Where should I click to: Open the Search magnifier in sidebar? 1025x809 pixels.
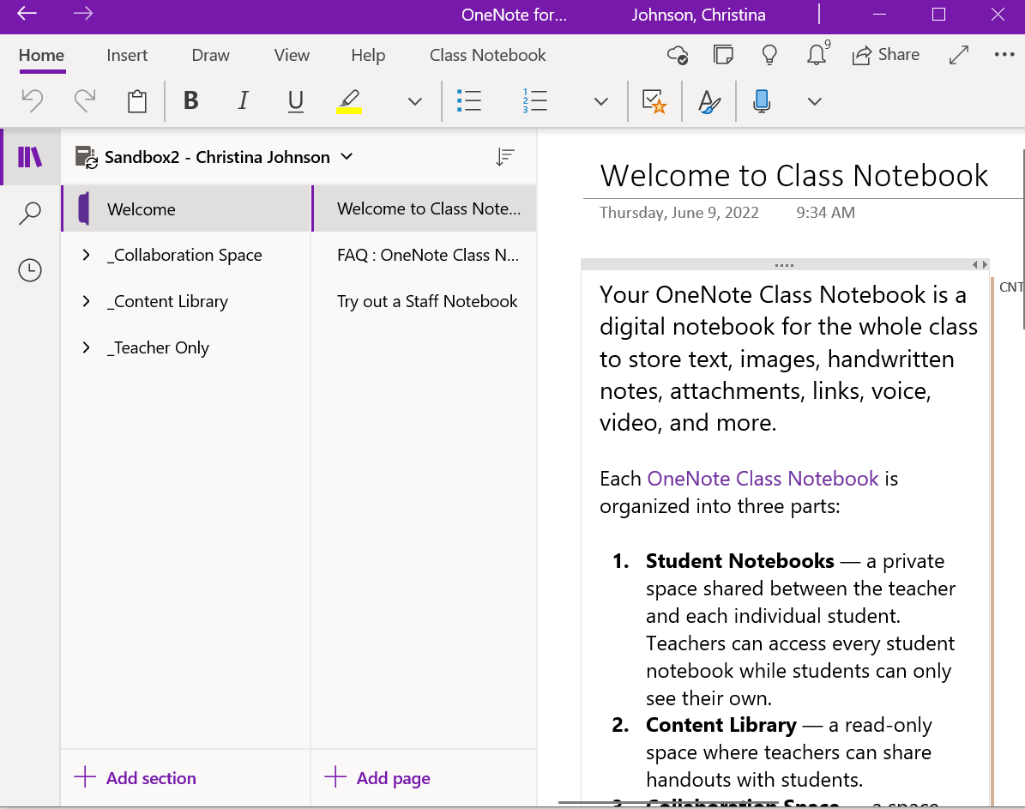pyautogui.click(x=30, y=213)
